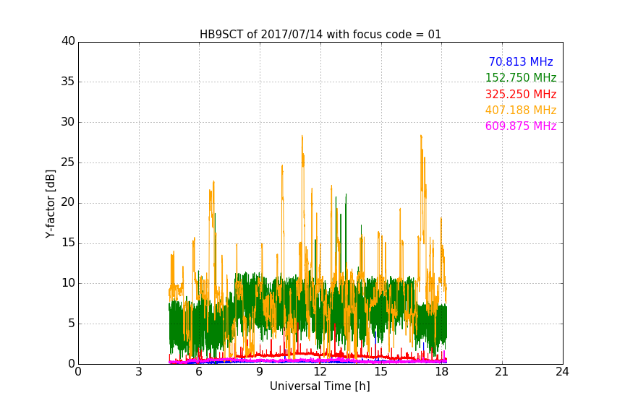
Task: Click the x-axis tick label 21
Action: [x=502, y=372]
